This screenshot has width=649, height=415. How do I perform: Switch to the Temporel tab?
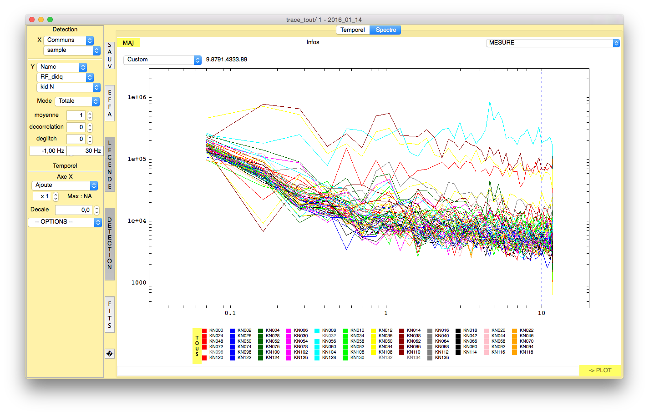point(353,30)
